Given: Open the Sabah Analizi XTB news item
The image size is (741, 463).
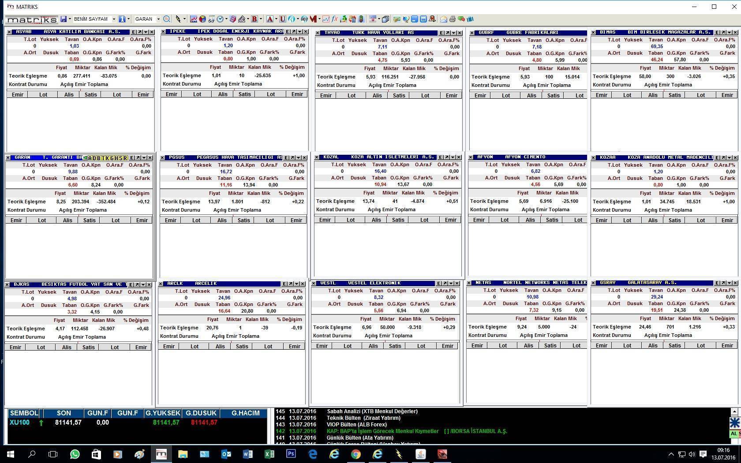Looking at the screenshot, I should coord(372,411).
